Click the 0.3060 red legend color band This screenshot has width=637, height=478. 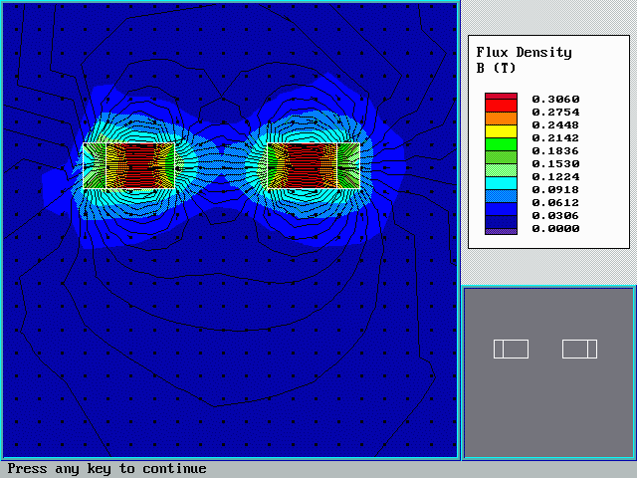501,96
